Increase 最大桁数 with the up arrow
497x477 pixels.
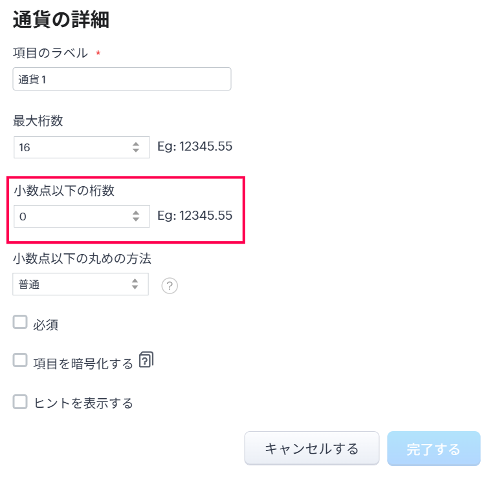[136, 143]
